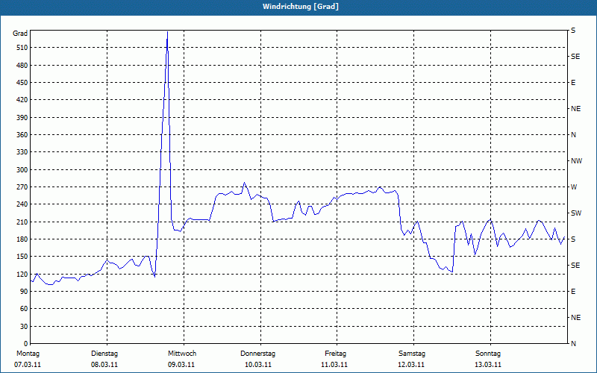Select the 150 value on the degree axis
The image size is (597, 373).
point(22,257)
